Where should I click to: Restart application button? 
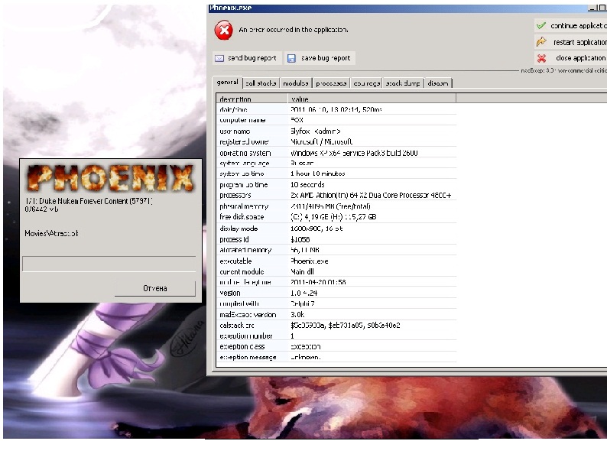tap(570, 42)
